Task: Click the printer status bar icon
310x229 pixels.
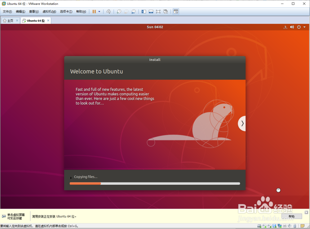Action: [285, 226]
